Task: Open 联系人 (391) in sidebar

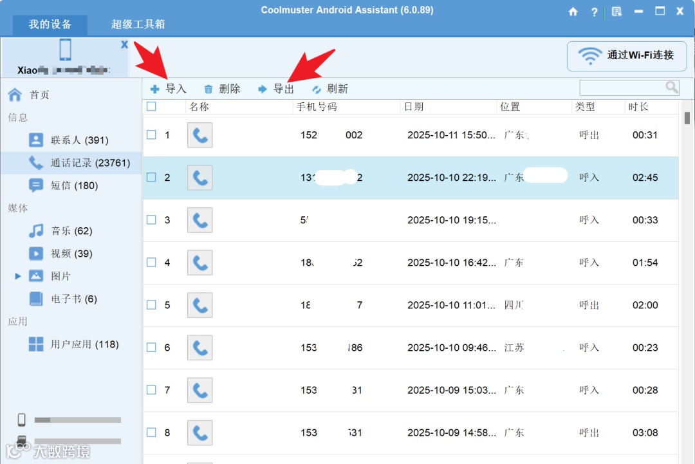Action: 71,140
